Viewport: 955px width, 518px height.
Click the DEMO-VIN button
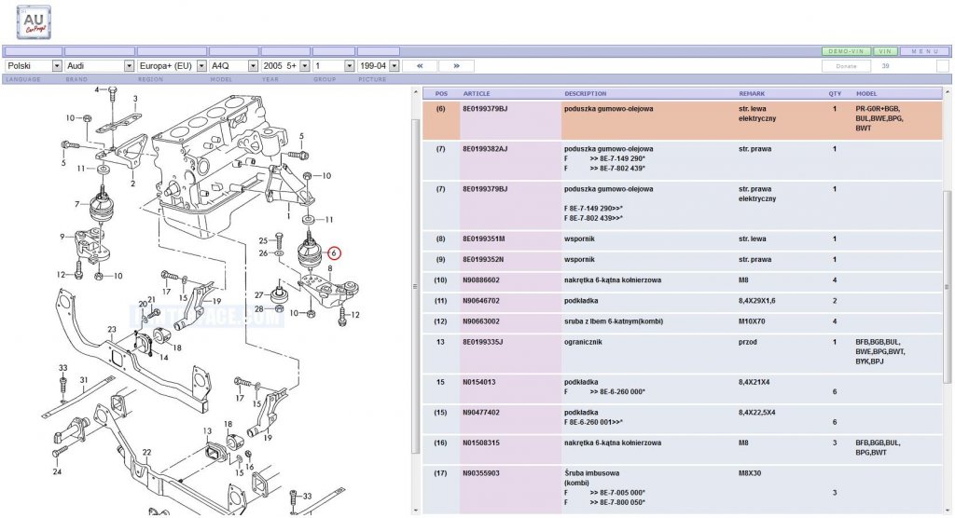(846, 52)
